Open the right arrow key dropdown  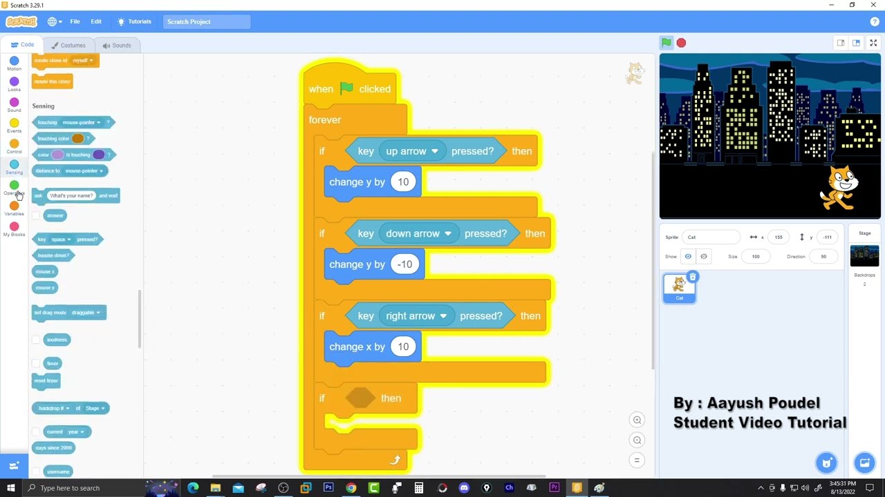click(417, 315)
